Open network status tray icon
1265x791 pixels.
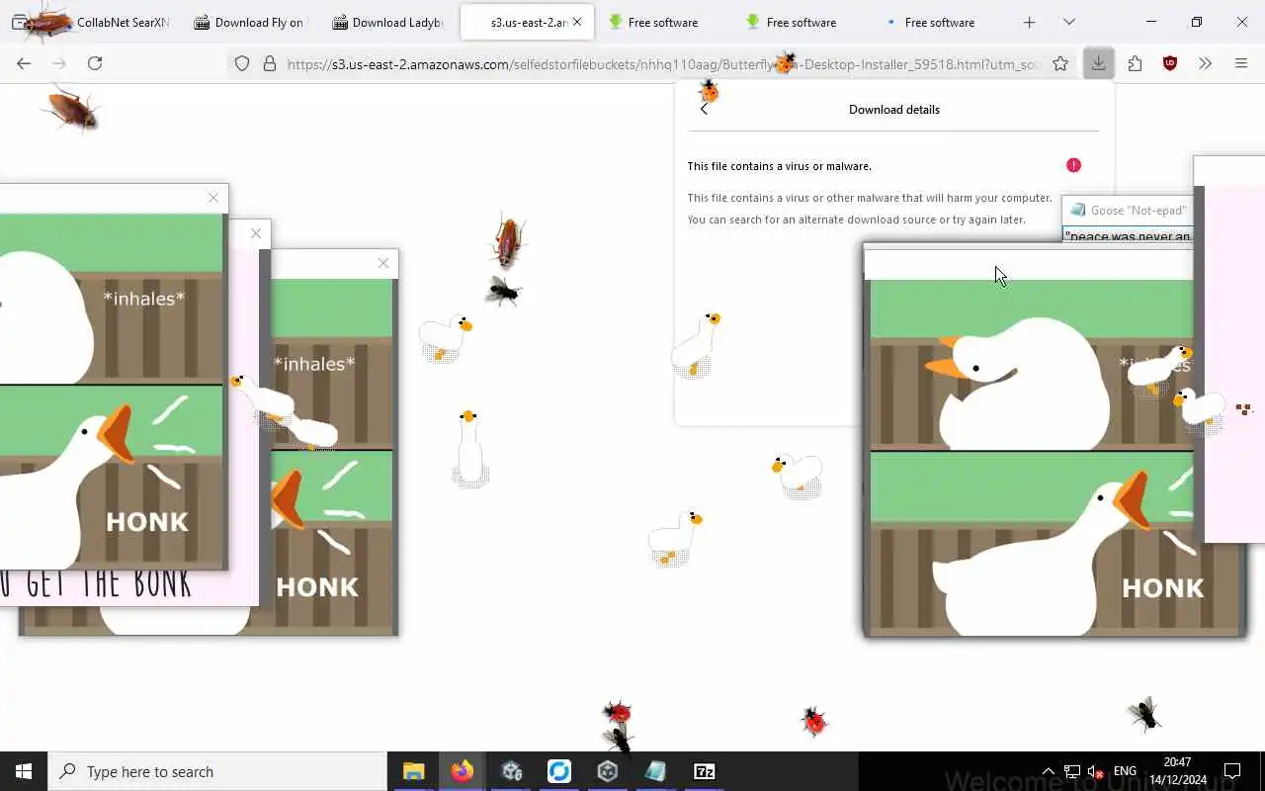point(1072,771)
